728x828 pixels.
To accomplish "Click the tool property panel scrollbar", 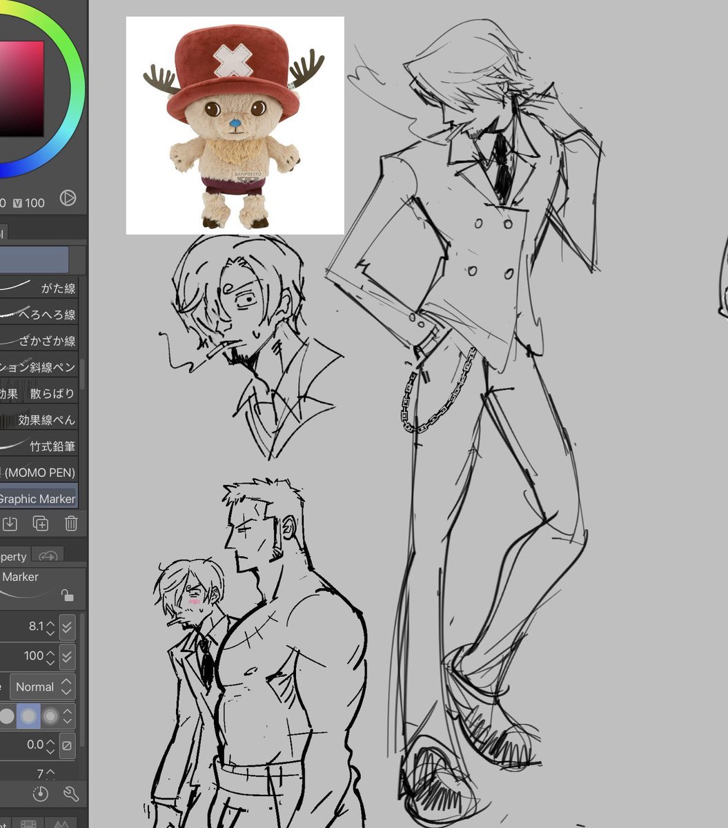I will pyautogui.click(x=82, y=680).
